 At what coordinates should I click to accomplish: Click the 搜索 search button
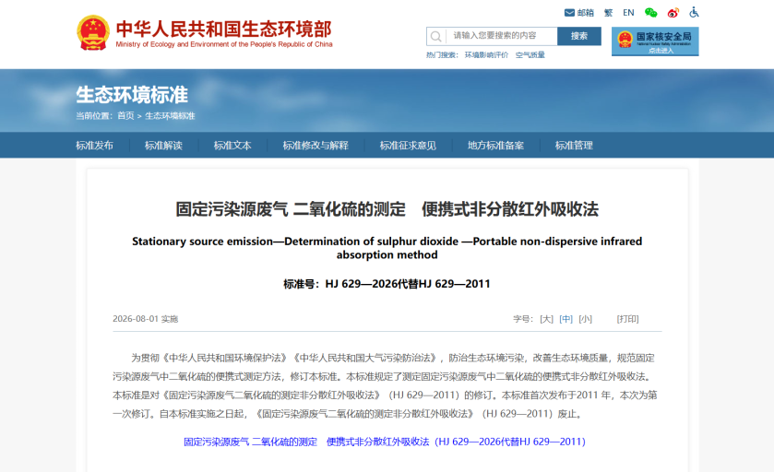point(579,36)
